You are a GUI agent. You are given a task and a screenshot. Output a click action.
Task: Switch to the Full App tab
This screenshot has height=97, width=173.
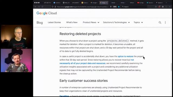pyautogui.click(x=141, y=3)
